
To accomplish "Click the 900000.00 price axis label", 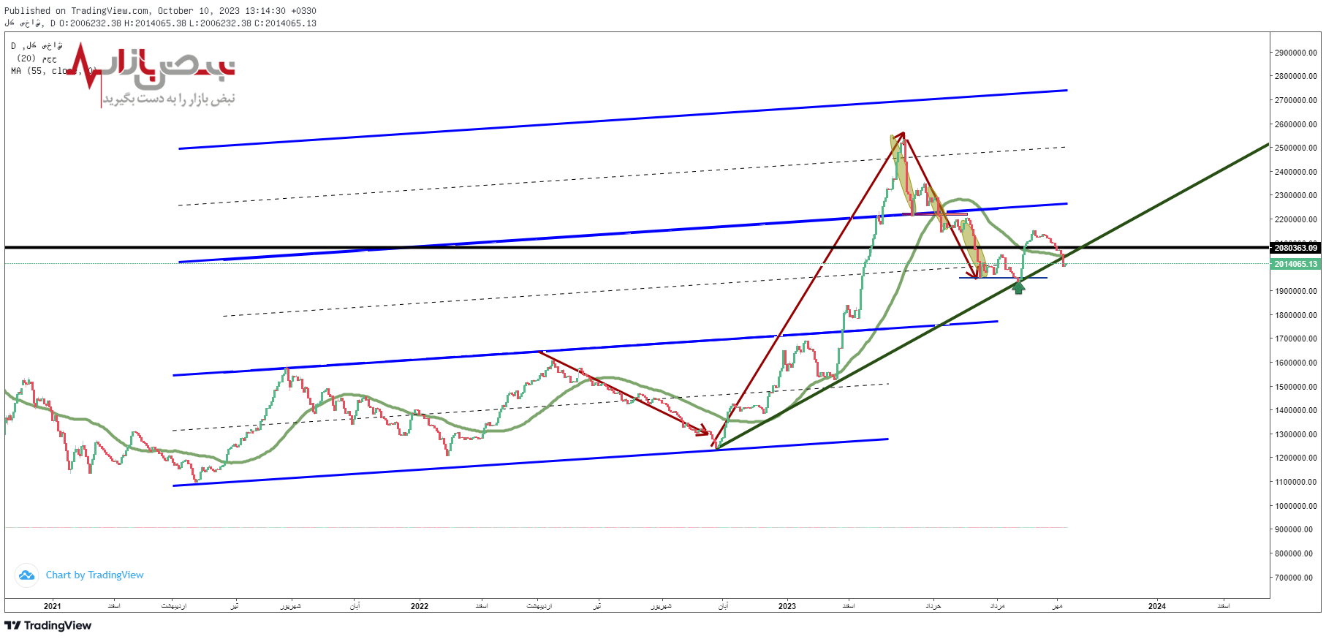I will [x=1294, y=529].
